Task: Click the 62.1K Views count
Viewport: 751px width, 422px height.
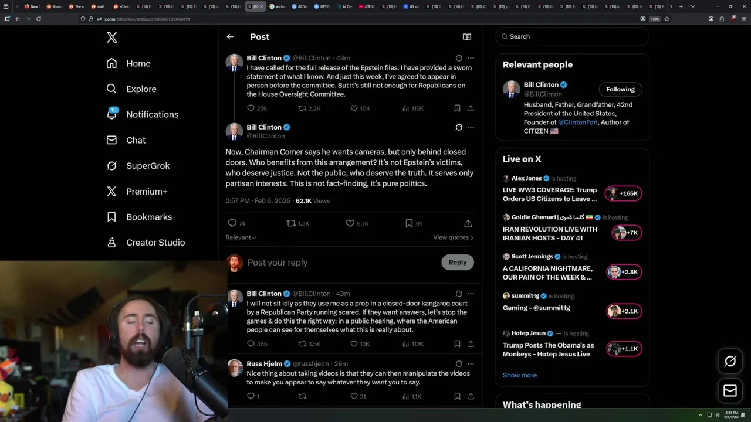Action: coord(313,201)
